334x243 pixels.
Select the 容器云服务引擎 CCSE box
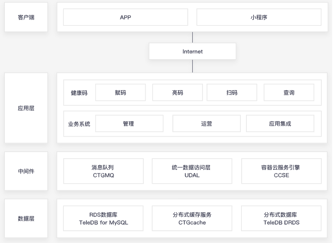click(281, 171)
